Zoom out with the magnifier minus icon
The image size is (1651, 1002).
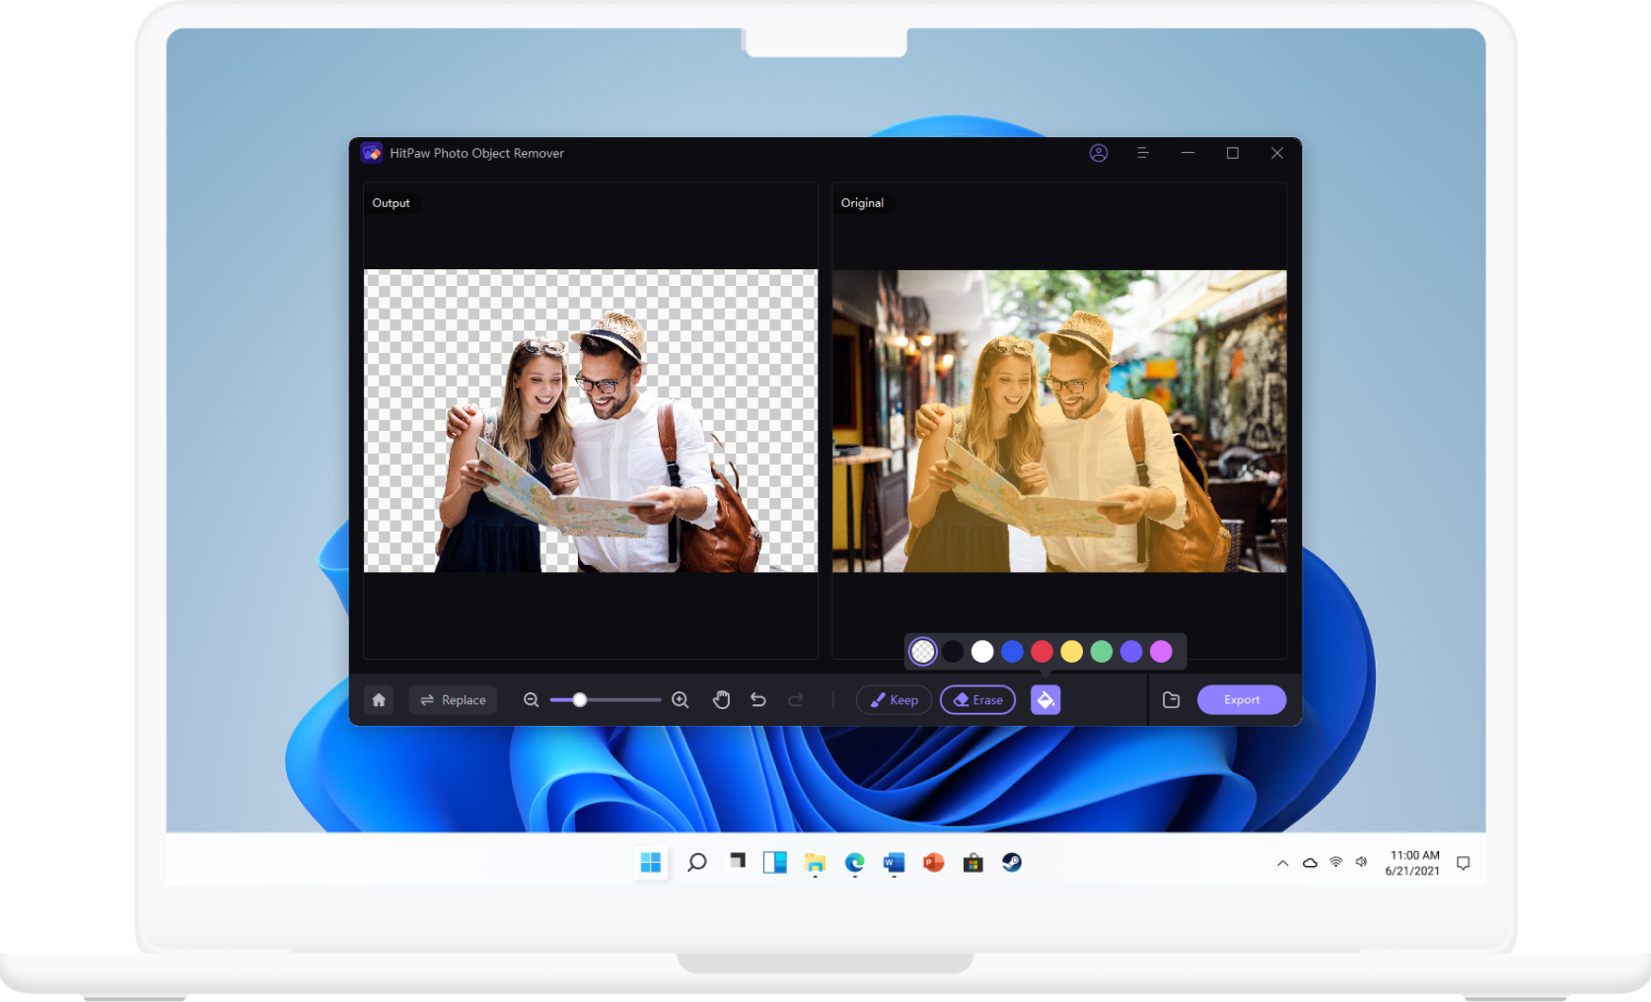[x=532, y=699]
